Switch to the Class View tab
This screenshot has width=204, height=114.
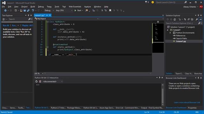point(188,73)
